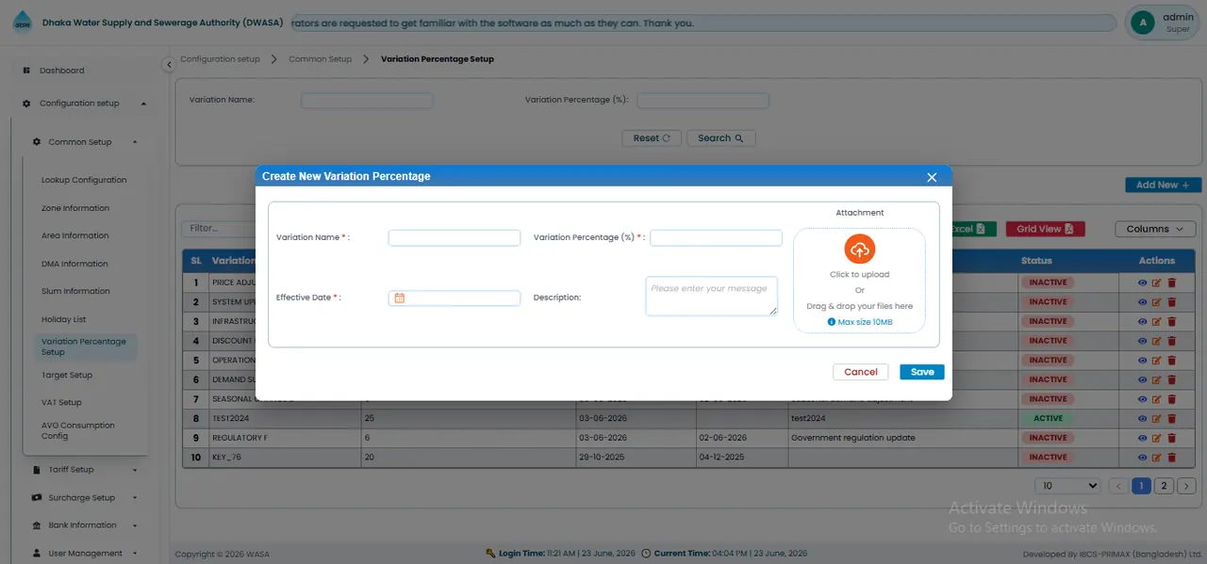Screen dimensions: 1207x564
Task: Edit the REGULATORY F row via pencil icon
Action: pyautogui.click(x=1157, y=438)
